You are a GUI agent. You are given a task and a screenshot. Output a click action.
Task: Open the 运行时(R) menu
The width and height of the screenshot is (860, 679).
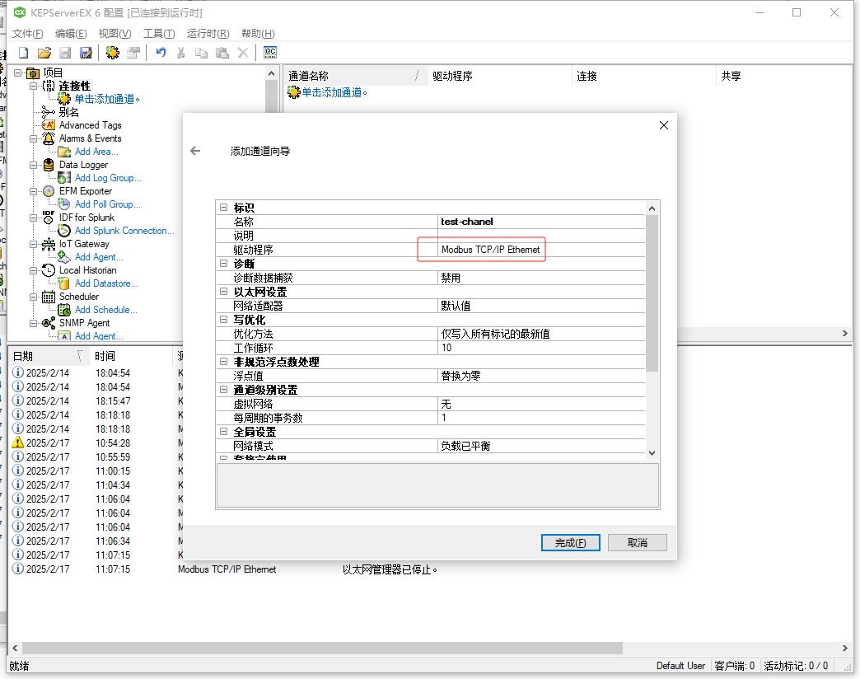[x=208, y=34]
